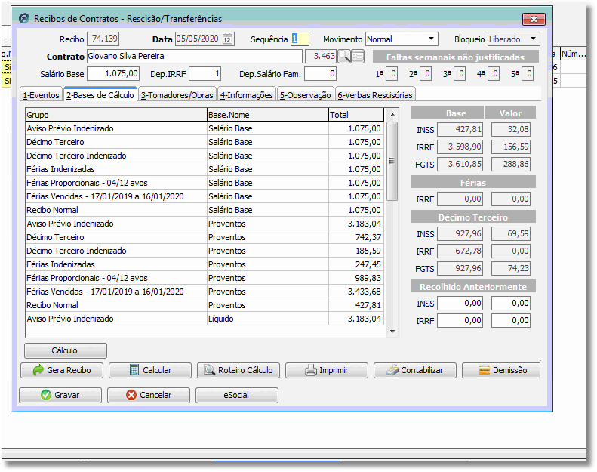
Task: Click the Cancelar button
Action: tap(149, 395)
